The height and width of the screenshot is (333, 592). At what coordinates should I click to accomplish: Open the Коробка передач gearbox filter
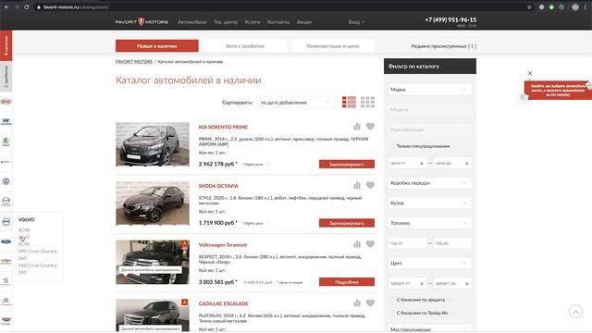point(429,183)
